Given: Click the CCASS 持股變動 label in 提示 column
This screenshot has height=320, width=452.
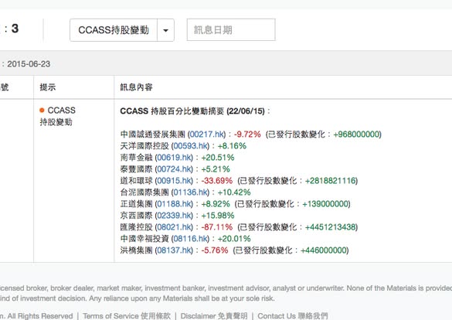Looking at the screenshot, I should [x=58, y=116].
